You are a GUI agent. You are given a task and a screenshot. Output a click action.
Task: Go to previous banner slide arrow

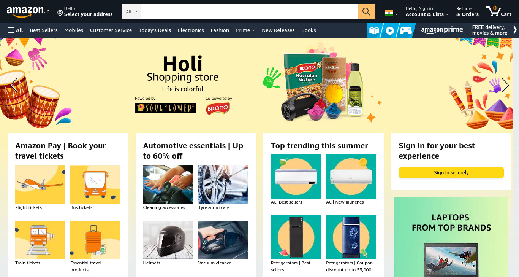(14, 85)
